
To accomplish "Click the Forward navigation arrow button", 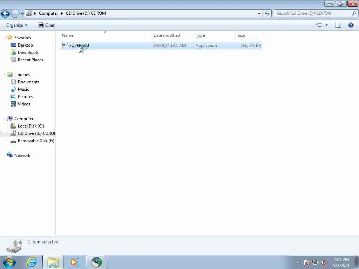I will [x=15, y=13].
